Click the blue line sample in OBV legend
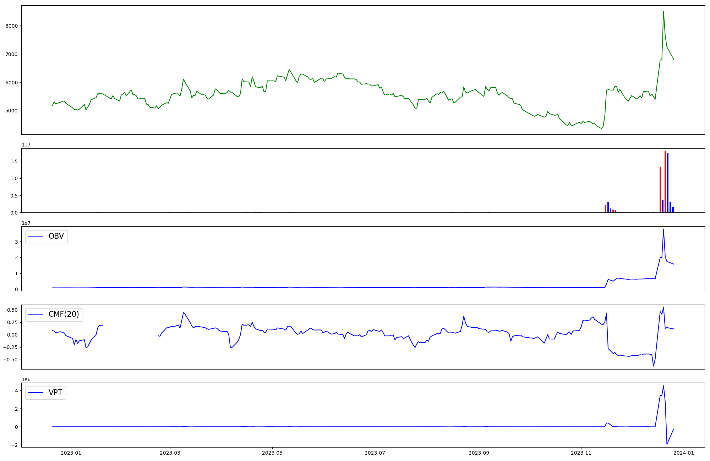The height and width of the screenshot is (461, 710). [x=35, y=237]
